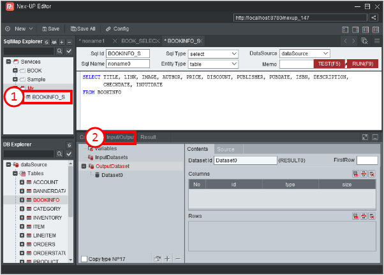Click the minus icon in SqlMap Explorer header
The height and width of the screenshot is (275, 384).
point(70,42)
